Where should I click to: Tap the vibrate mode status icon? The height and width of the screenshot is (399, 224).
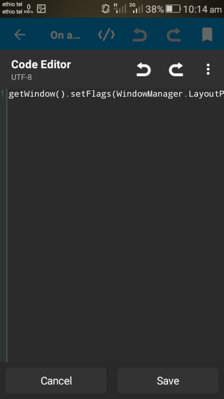pos(106,9)
